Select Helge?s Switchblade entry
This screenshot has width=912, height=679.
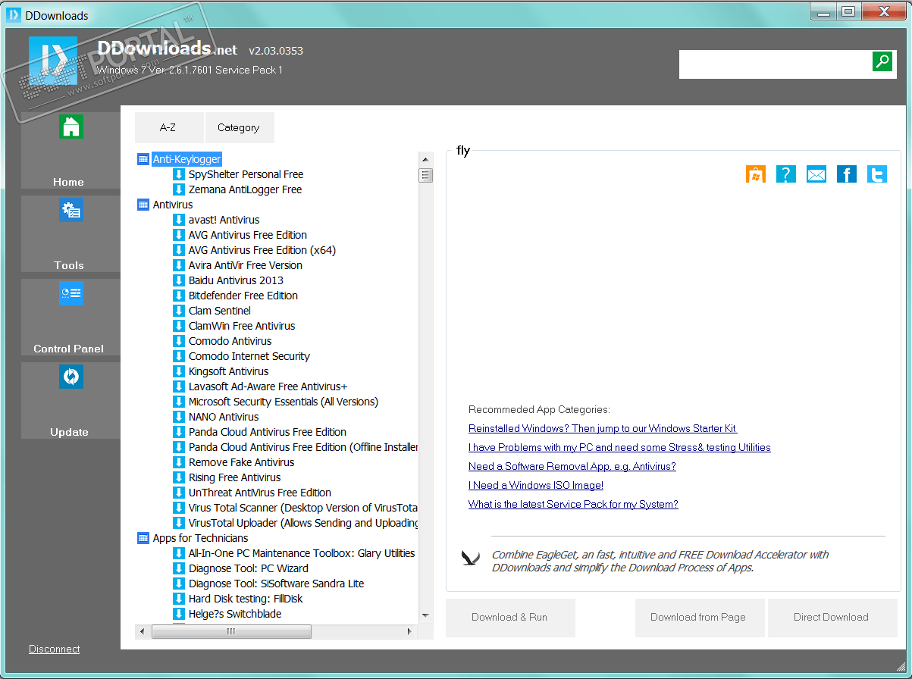[234, 614]
